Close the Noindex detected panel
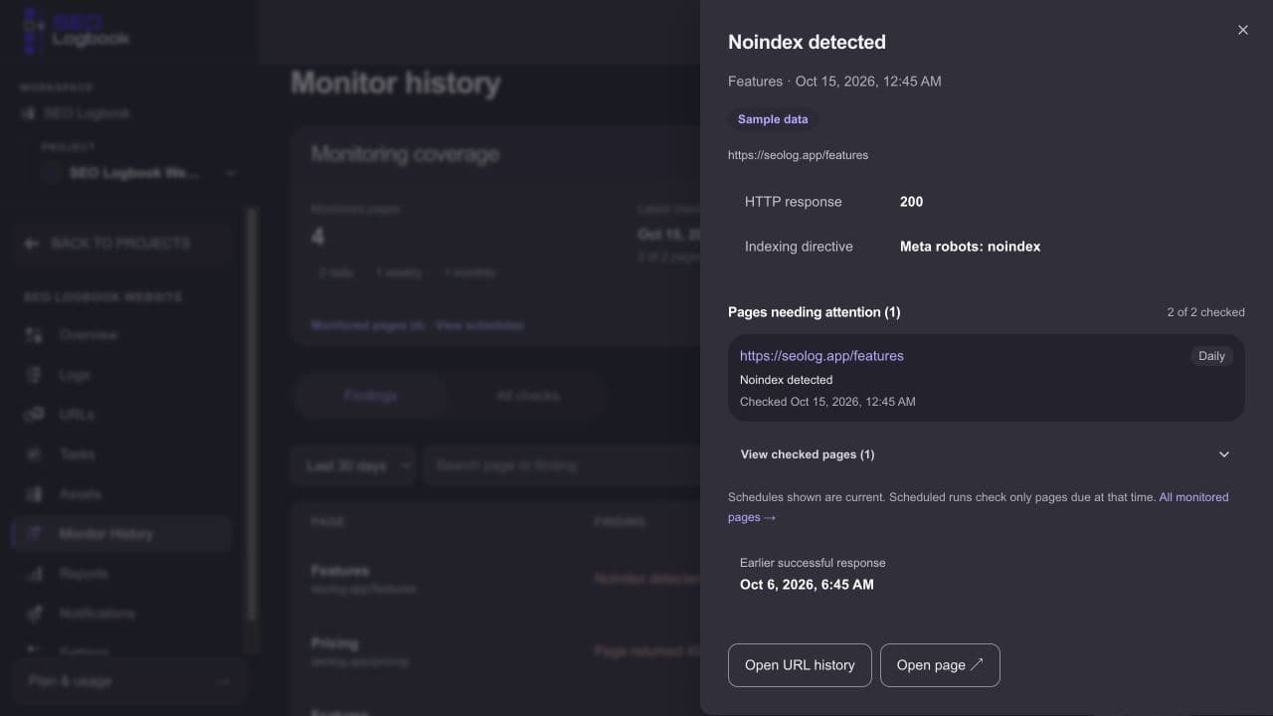1273x716 pixels. click(1242, 30)
